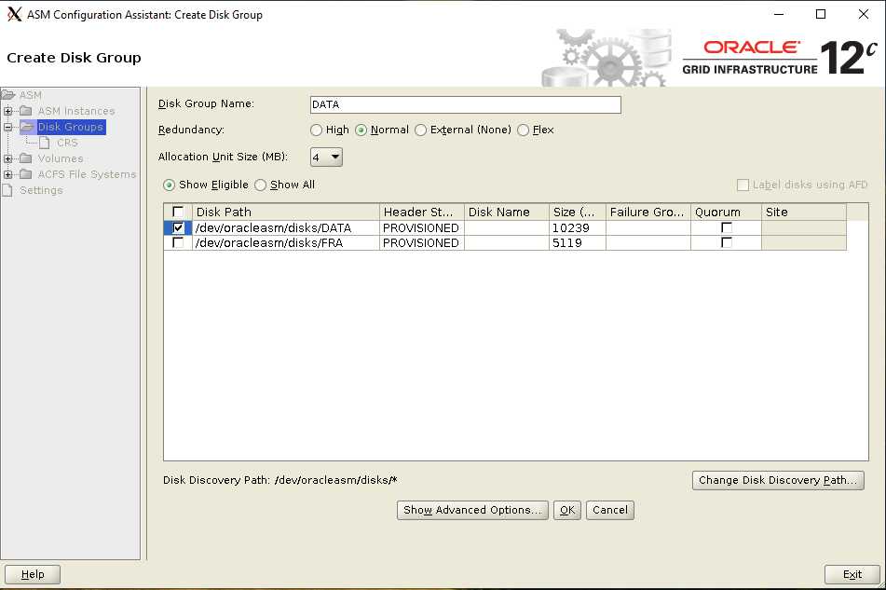Click the ASM Instances folder icon
This screenshot has height=590, width=886.
click(x=26, y=111)
